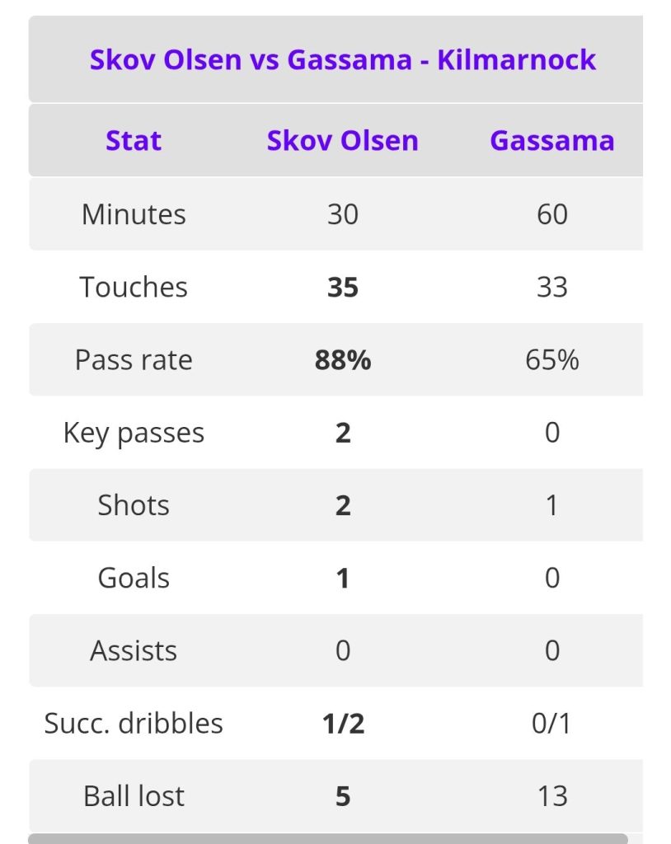Select the Minutes row label

tap(134, 214)
